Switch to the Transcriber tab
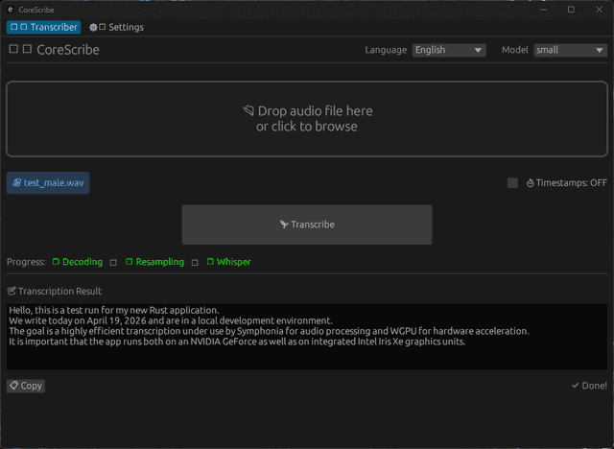Screen dimensions: 614x449 tap(43, 27)
